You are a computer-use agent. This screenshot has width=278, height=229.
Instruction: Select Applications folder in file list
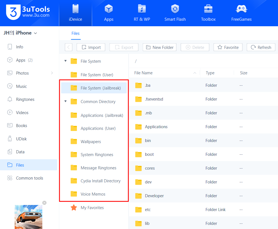(x=203, y=127)
